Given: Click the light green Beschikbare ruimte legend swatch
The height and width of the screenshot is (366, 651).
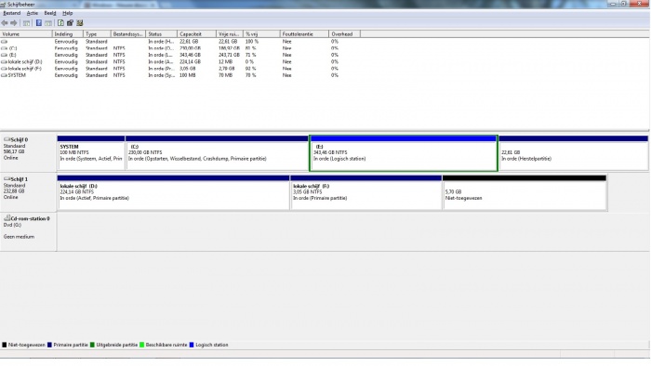Looking at the screenshot, I should pos(141,345).
